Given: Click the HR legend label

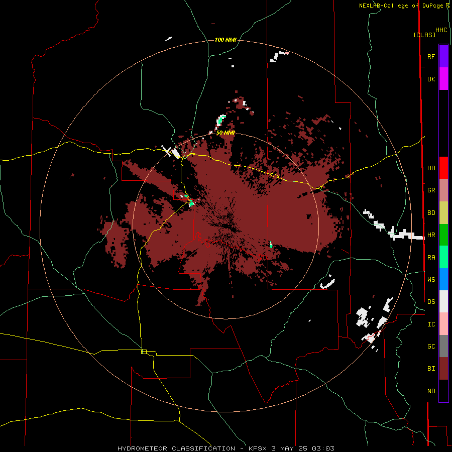Looking at the screenshot, I should coord(431,235).
